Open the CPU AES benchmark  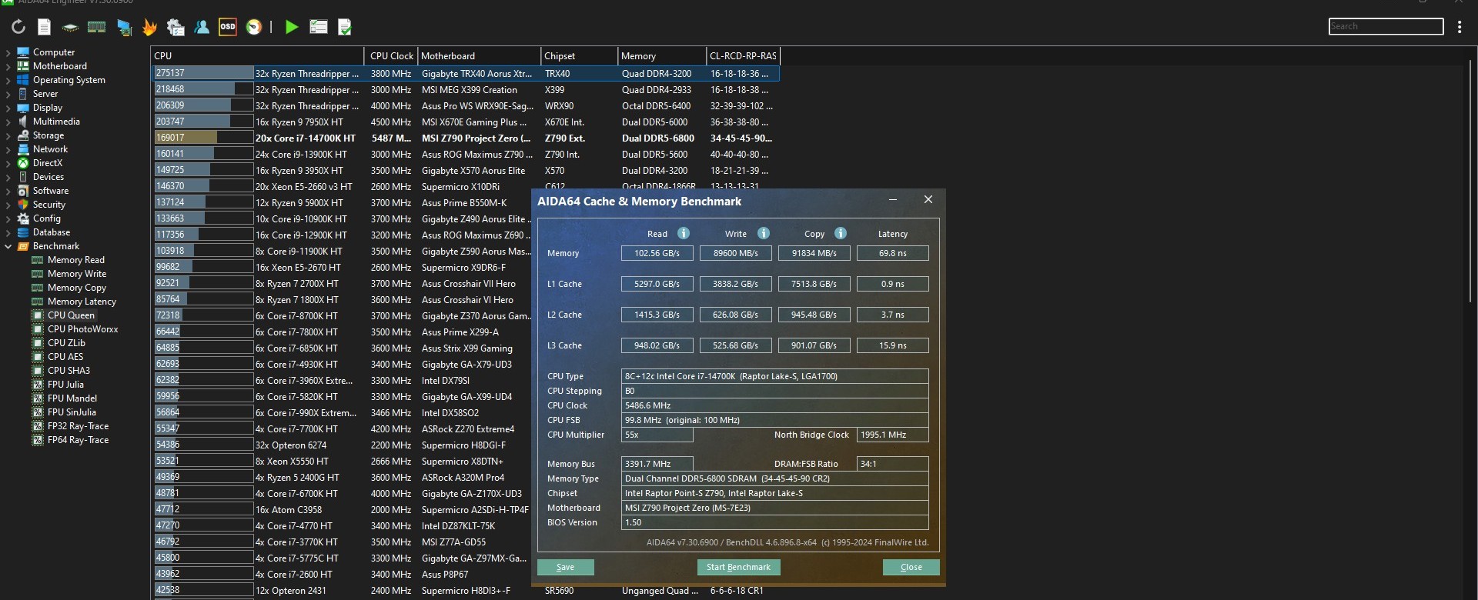pos(65,357)
